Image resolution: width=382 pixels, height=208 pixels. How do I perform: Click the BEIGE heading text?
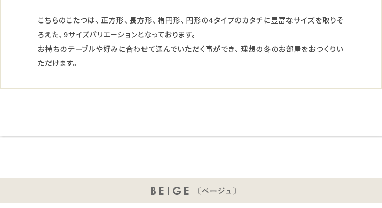[x=171, y=191]
